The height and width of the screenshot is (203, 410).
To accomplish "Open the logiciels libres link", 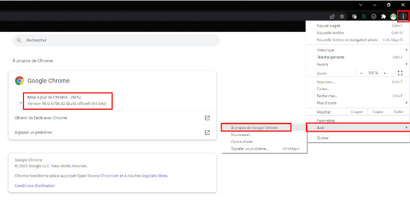I will pyautogui.click(x=155, y=176).
